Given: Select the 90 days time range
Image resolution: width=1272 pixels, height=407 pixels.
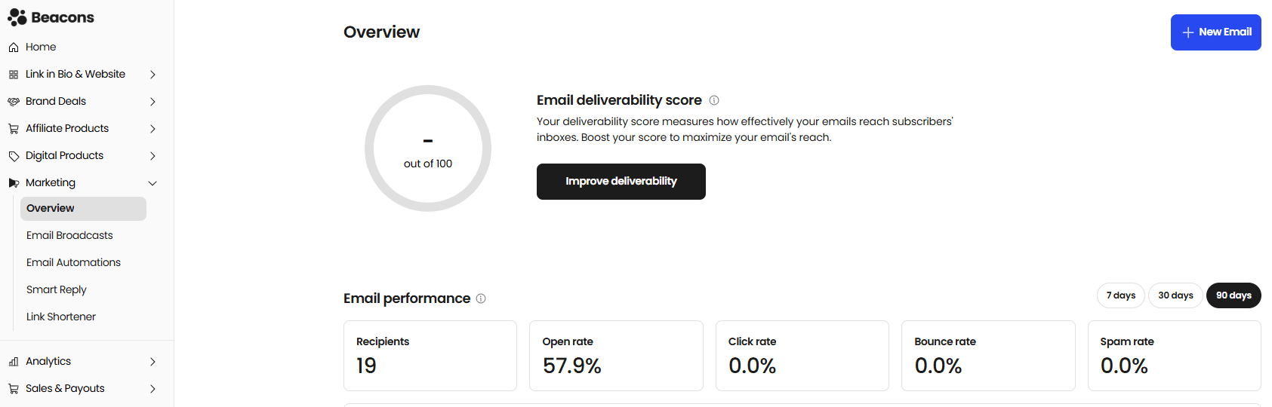Looking at the screenshot, I should click(x=1233, y=295).
